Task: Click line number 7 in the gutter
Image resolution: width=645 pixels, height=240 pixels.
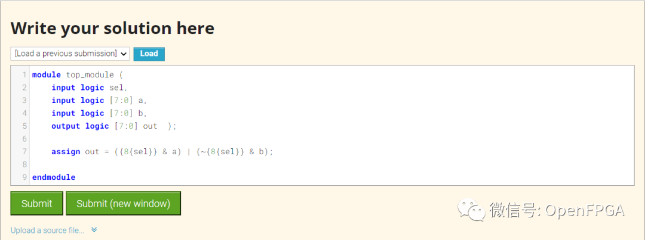Action: click(24, 152)
